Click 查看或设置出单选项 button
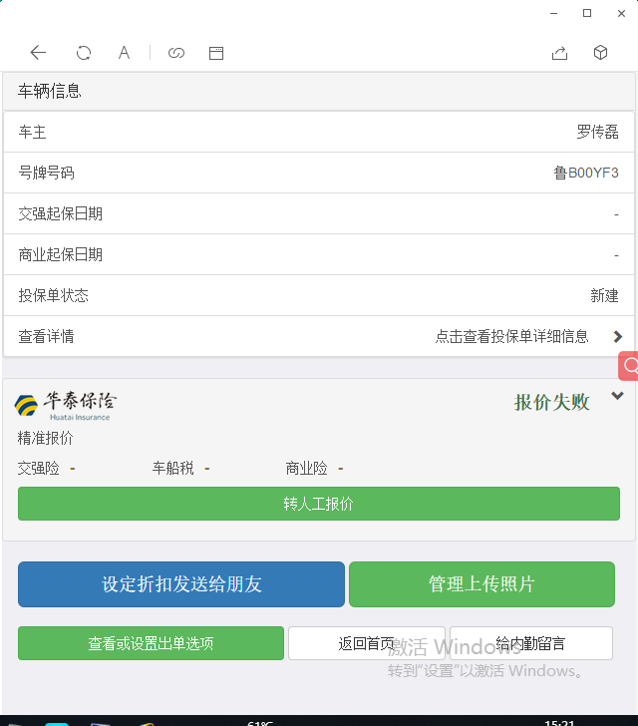This screenshot has height=726, width=638. [151, 643]
